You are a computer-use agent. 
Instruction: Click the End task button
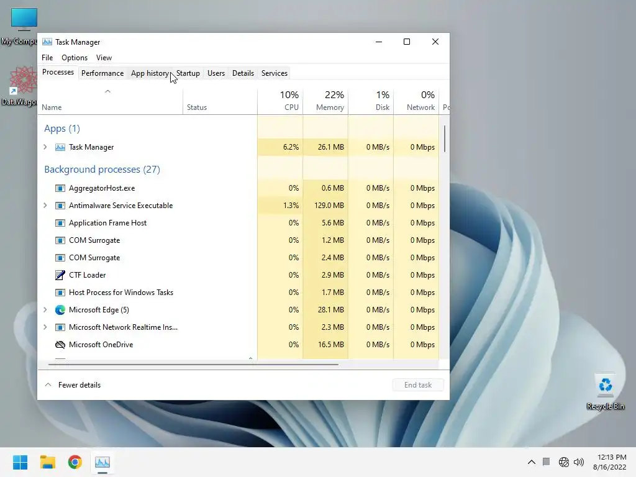418,385
